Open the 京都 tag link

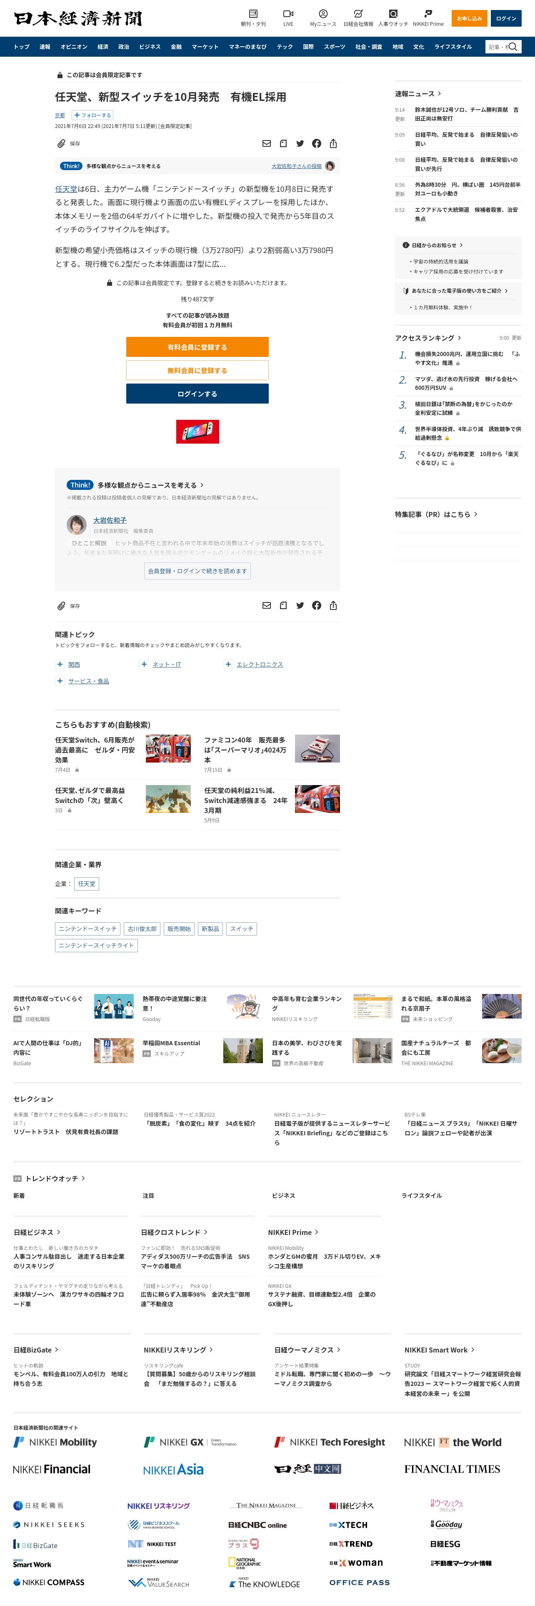pos(60,115)
